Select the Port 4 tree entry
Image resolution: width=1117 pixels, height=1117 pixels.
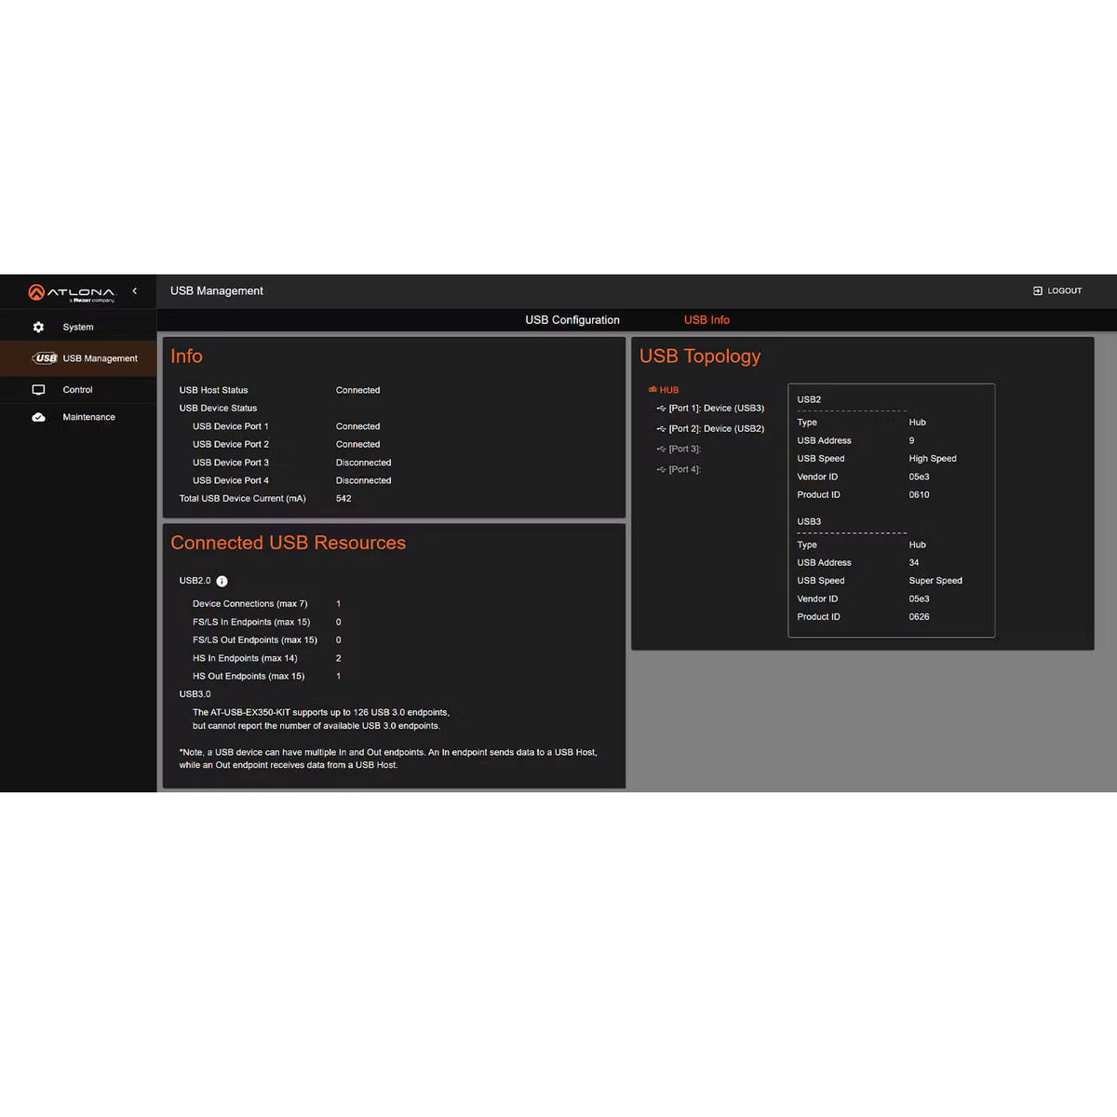(x=679, y=469)
